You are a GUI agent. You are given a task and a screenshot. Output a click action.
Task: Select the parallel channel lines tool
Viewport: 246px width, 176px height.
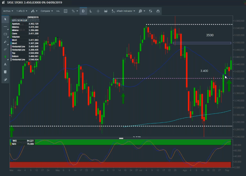[x=5, y=49]
